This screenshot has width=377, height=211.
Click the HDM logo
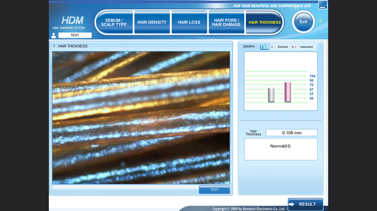click(x=72, y=20)
